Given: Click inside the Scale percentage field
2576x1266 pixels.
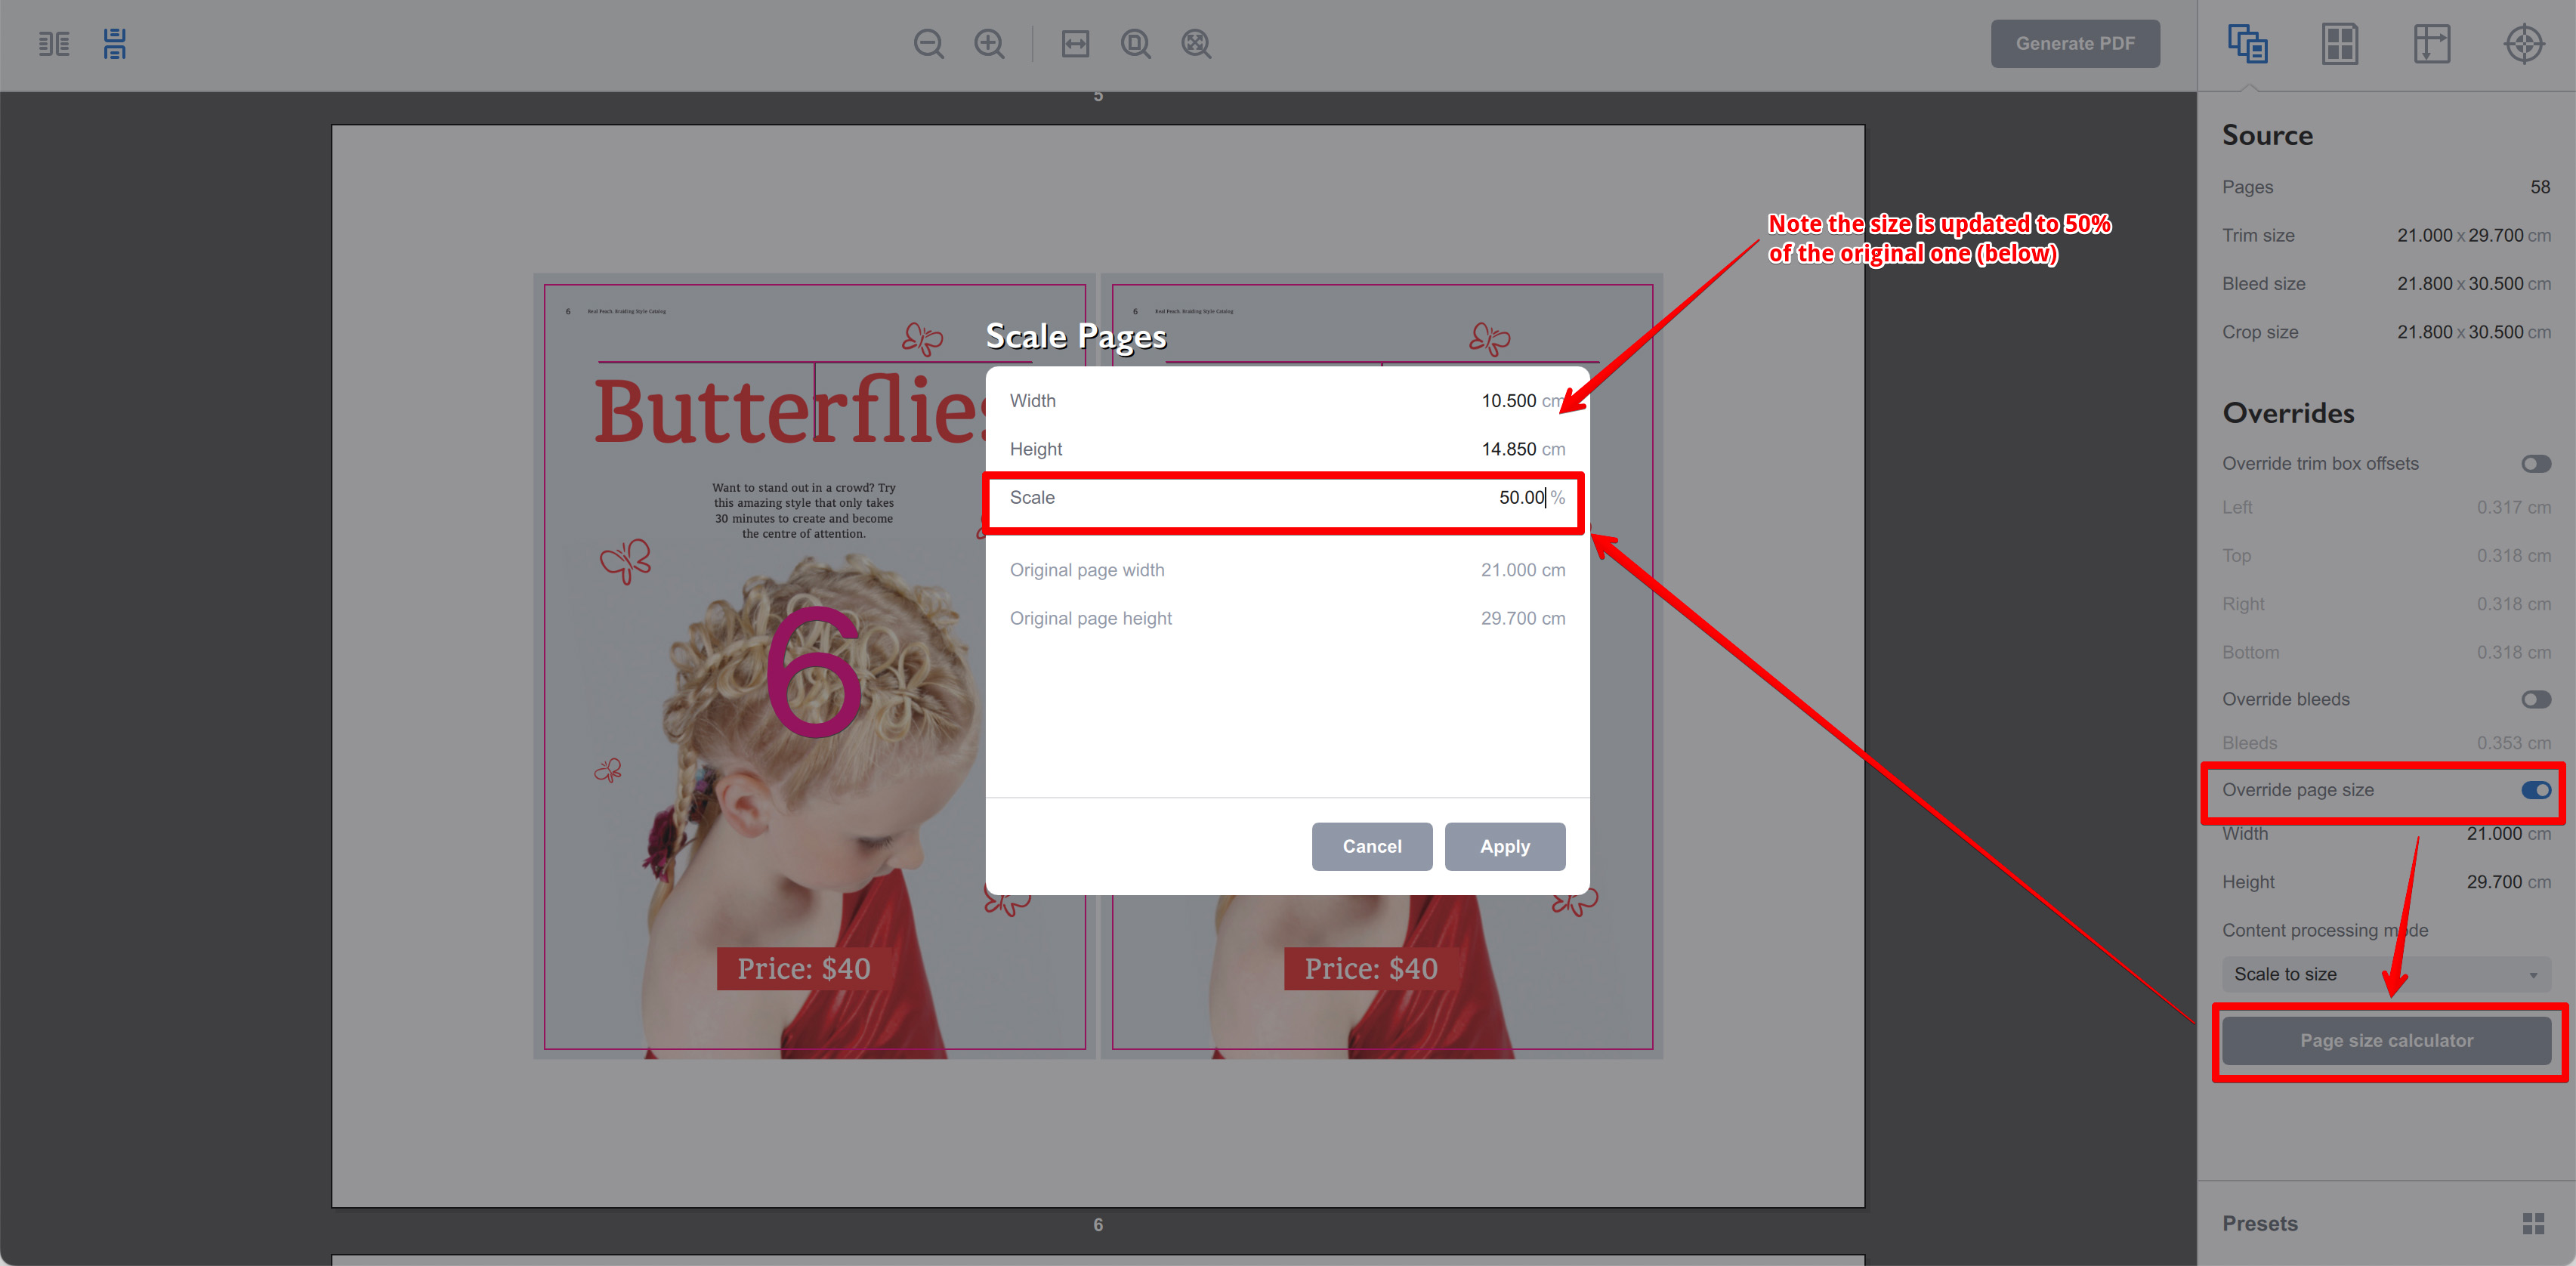Looking at the screenshot, I should pyautogui.click(x=1480, y=498).
